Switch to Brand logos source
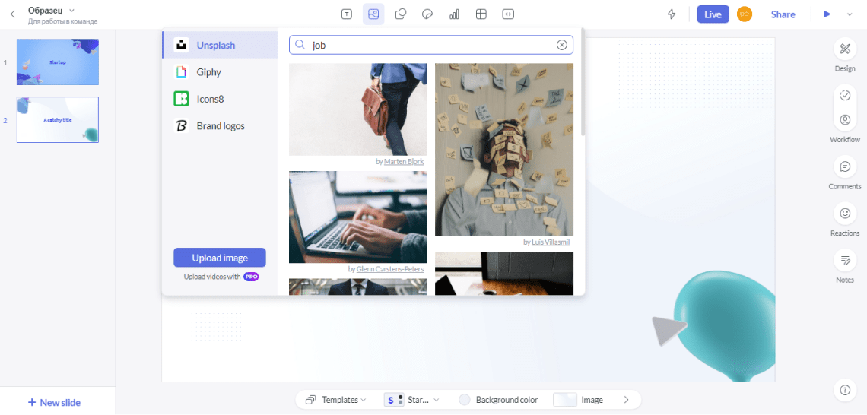 (x=220, y=126)
